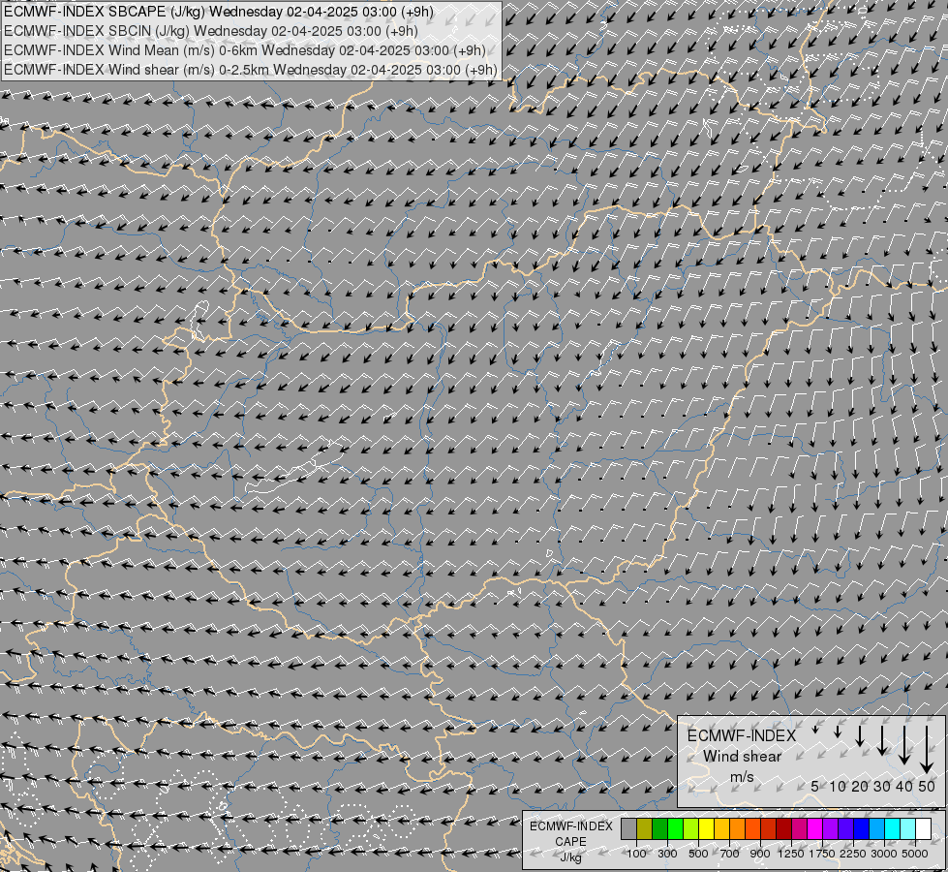Click the 30 m/s wind shear legend arrow
The width and height of the screenshot is (948, 872).
(882, 740)
